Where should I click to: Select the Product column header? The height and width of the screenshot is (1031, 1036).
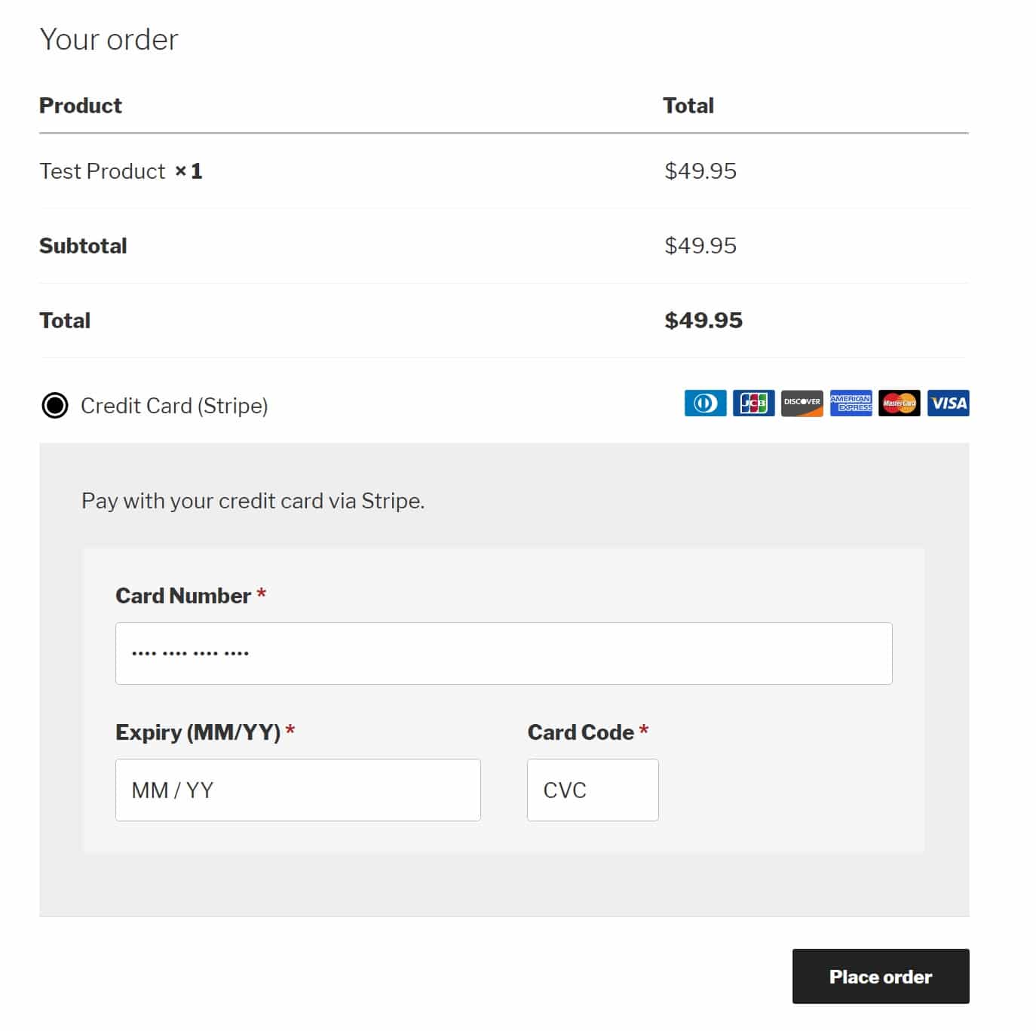click(x=81, y=106)
